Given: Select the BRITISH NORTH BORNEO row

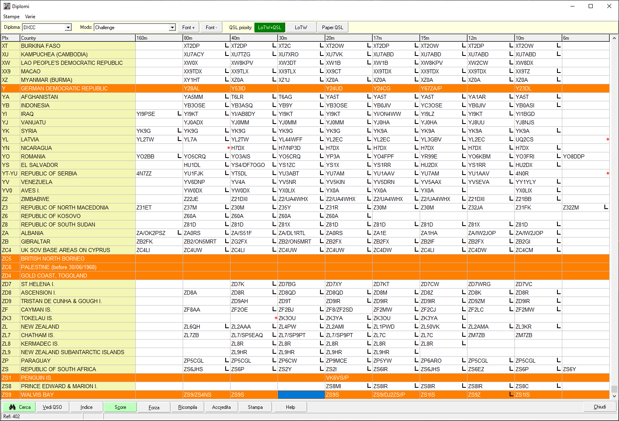Looking at the screenshot, I should point(305,259).
